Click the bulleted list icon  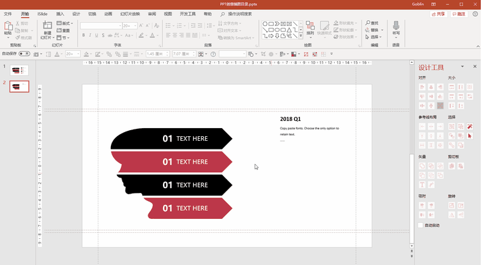168,26
